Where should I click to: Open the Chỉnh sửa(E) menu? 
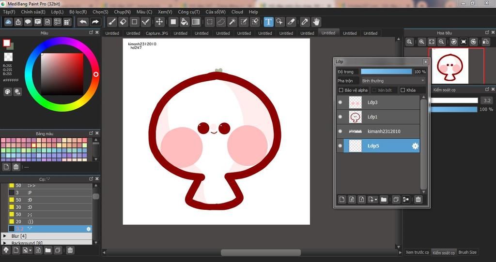click(x=33, y=12)
